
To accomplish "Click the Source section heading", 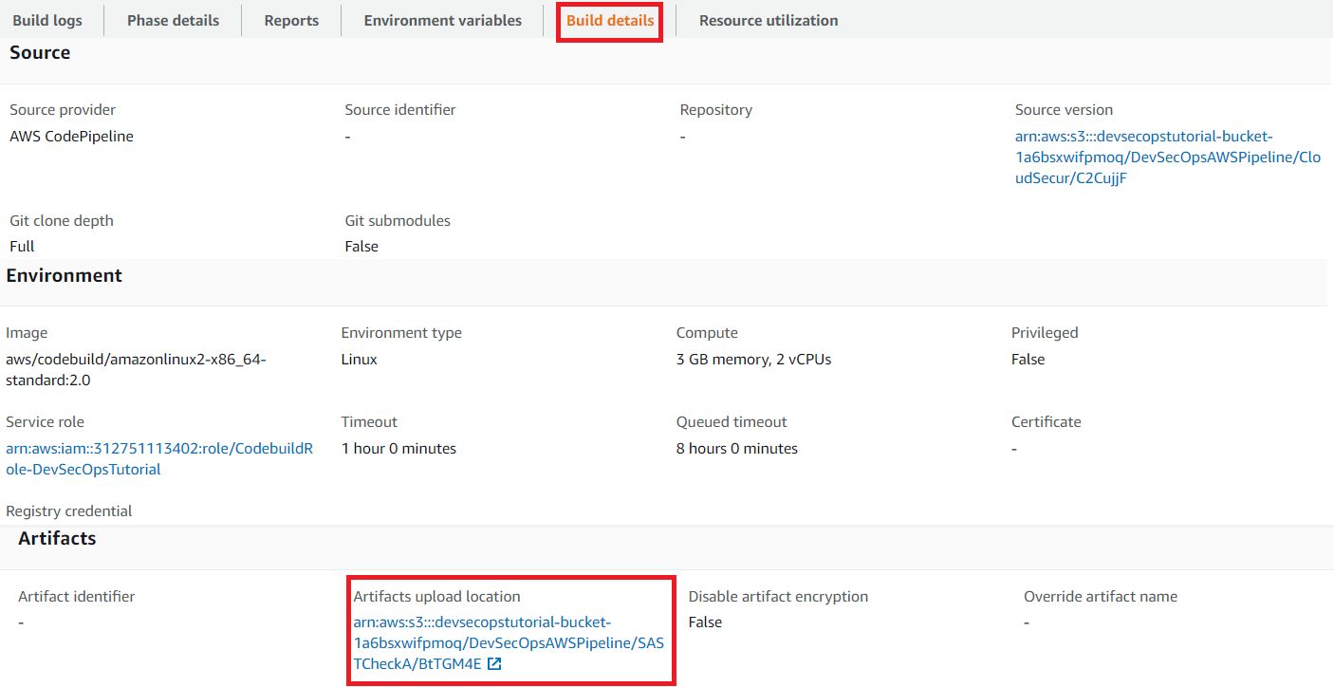I will click(x=40, y=53).
